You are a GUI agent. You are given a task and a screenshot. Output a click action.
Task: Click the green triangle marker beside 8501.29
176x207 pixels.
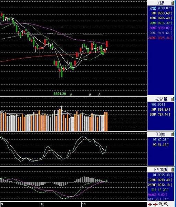click(x=71, y=94)
